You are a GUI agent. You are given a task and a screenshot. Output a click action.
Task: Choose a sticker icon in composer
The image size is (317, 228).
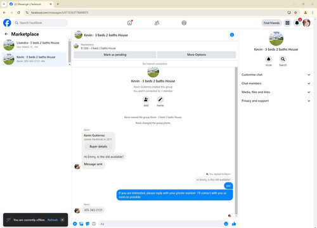87,224
